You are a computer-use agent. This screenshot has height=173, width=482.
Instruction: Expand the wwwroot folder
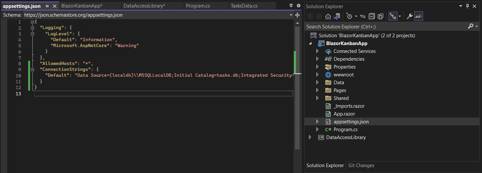[x=317, y=75]
